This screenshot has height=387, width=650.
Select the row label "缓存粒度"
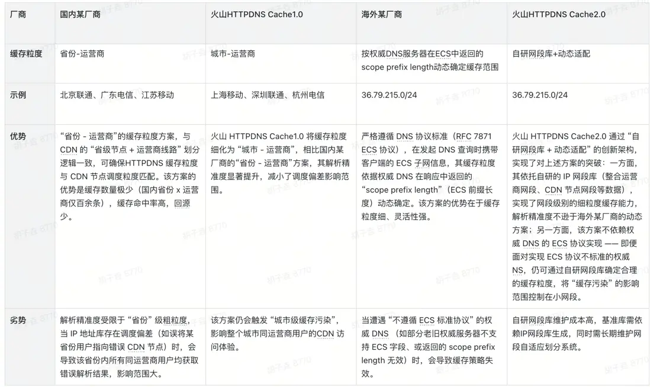tap(26, 54)
